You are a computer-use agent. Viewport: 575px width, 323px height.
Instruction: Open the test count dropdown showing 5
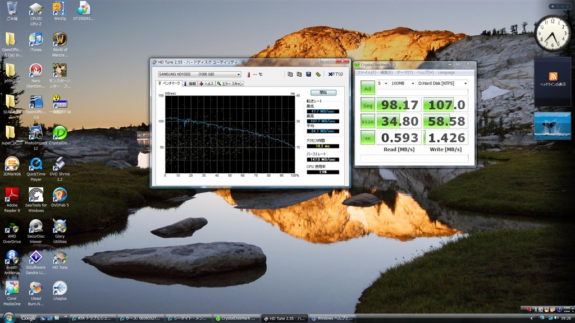[382, 84]
